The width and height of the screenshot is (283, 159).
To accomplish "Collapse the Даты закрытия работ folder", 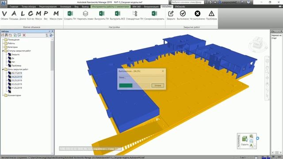I will pyautogui.click(x=3, y=69).
